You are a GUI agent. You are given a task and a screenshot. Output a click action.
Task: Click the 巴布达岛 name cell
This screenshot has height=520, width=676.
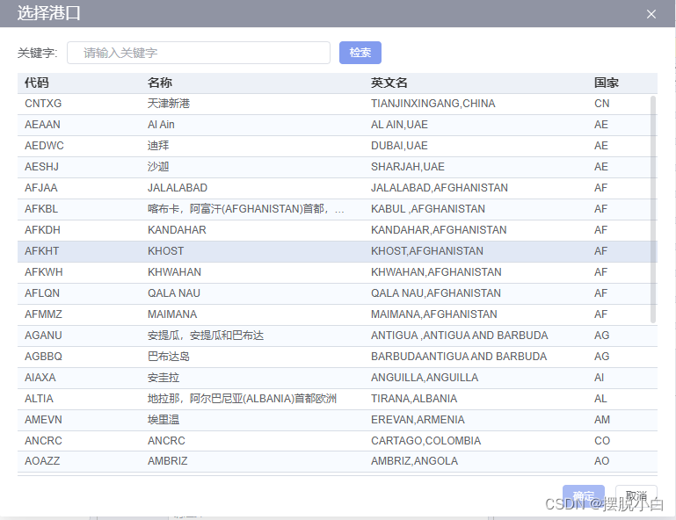tap(169, 357)
